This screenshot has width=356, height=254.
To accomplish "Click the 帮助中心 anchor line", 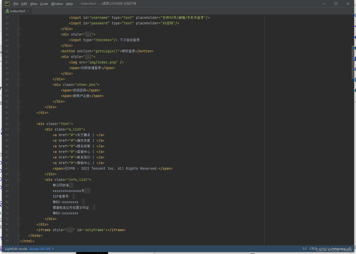I will pyautogui.click(x=78, y=163).
